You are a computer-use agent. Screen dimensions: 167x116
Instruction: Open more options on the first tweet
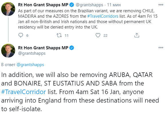[161, 5]
